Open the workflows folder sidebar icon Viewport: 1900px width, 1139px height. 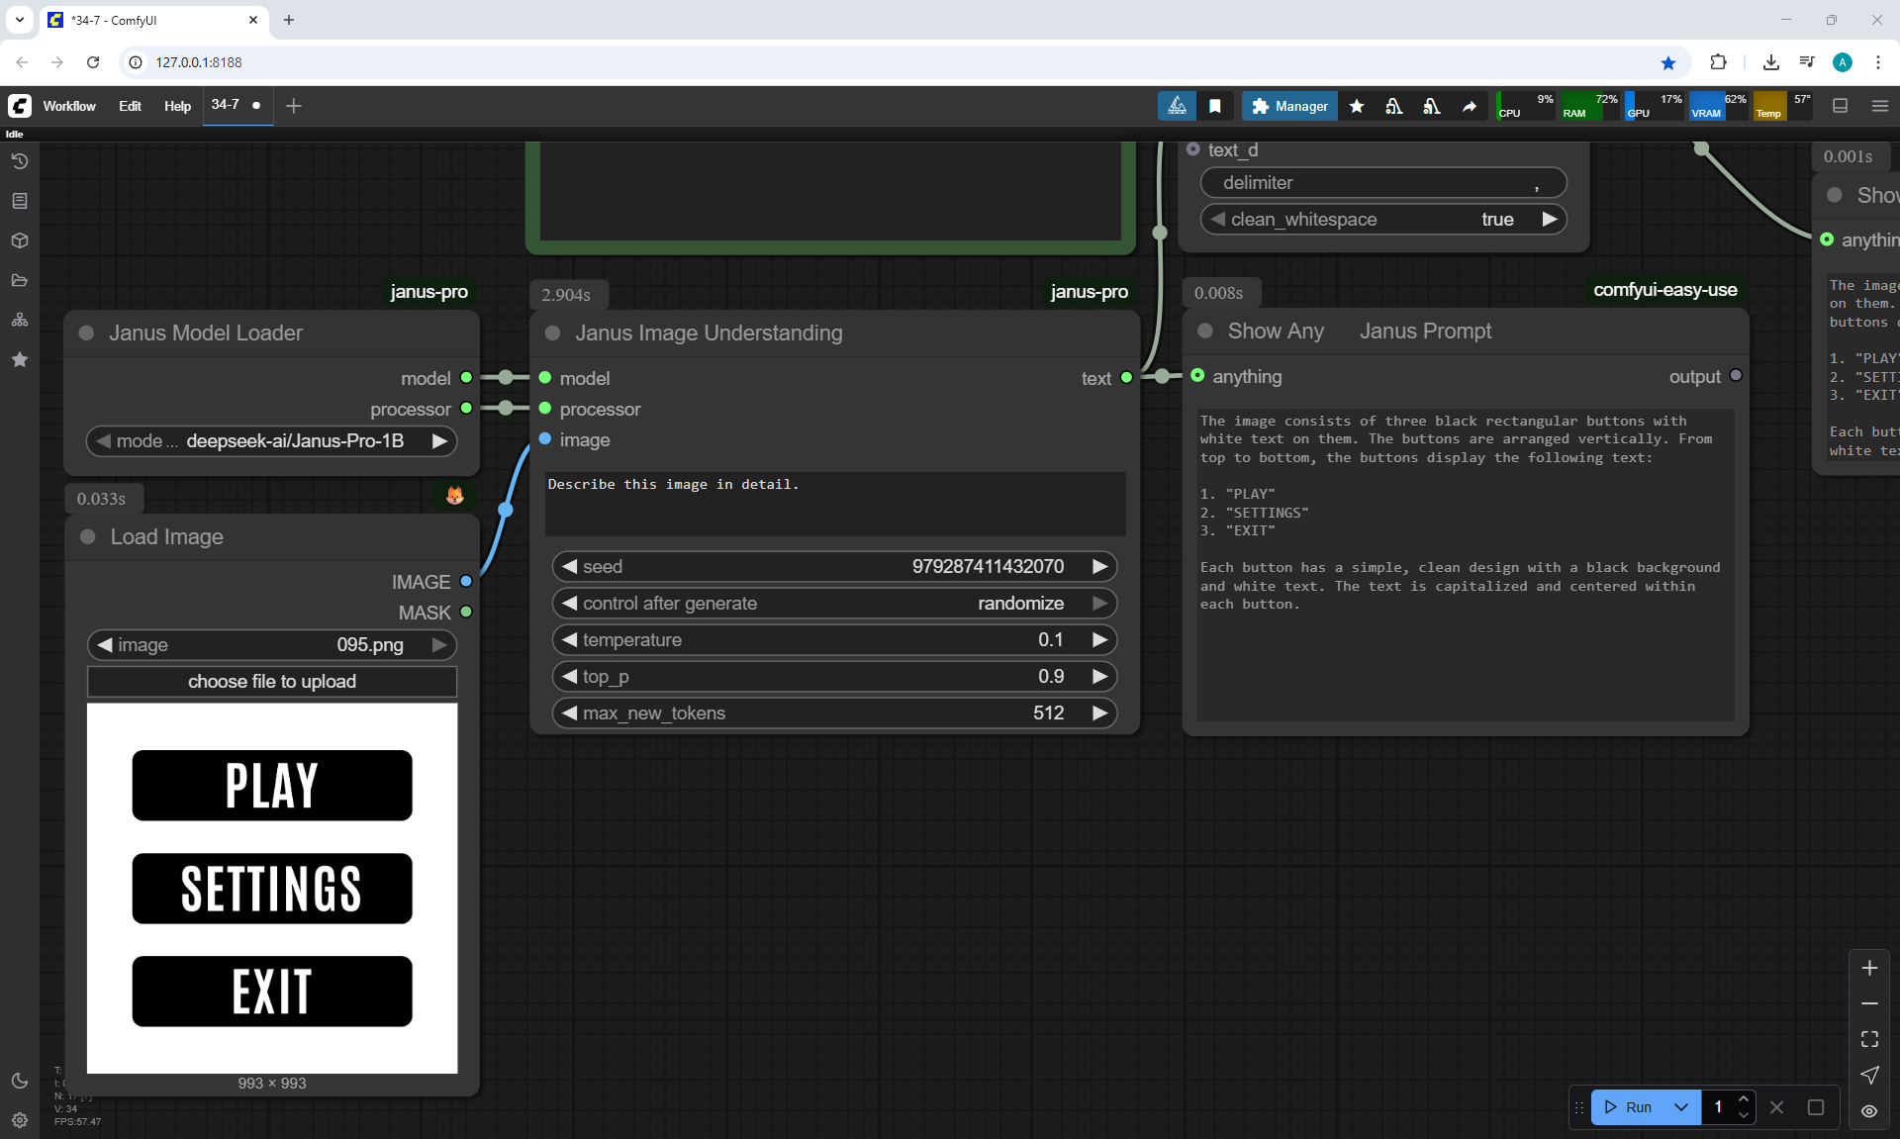click(x=20, y=280)
